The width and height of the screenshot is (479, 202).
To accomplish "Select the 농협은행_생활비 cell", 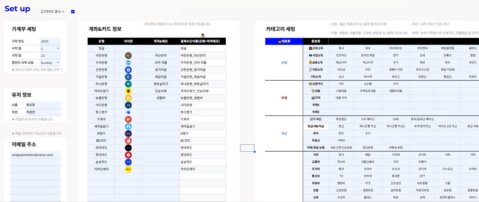I will tap(203, 98).
